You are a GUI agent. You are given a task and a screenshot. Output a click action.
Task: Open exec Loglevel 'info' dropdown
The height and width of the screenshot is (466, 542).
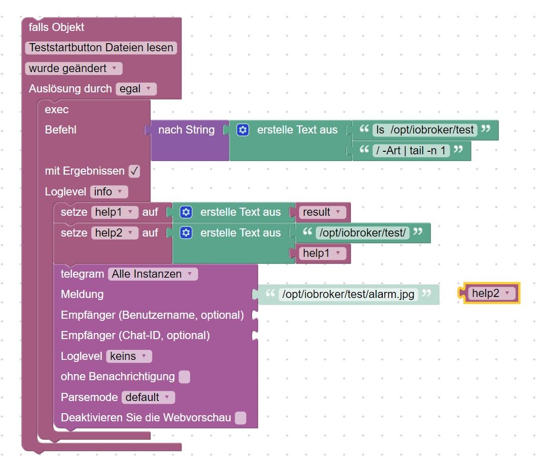pyautogui.click(x=109, y=192)
